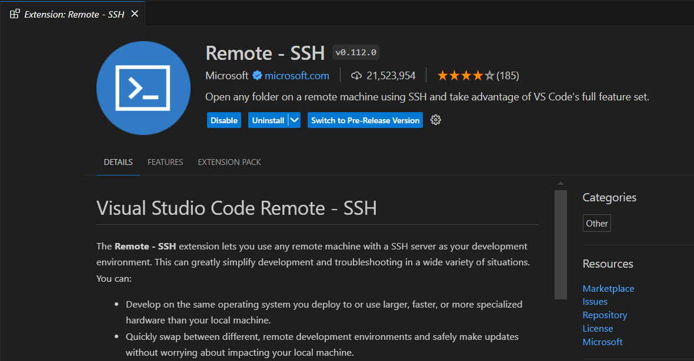Click the readme vertical scrollbar thumb
Viewport: 694px width, 361px height.
pos(560,244)
